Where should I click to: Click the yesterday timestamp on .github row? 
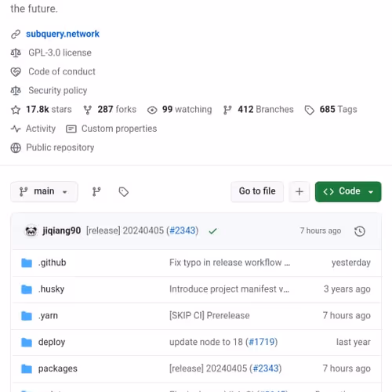pyautogui.click(x=351, y=263)
